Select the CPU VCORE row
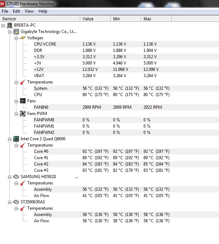This screenshot has height=244, width=219. tap(109, 44)
